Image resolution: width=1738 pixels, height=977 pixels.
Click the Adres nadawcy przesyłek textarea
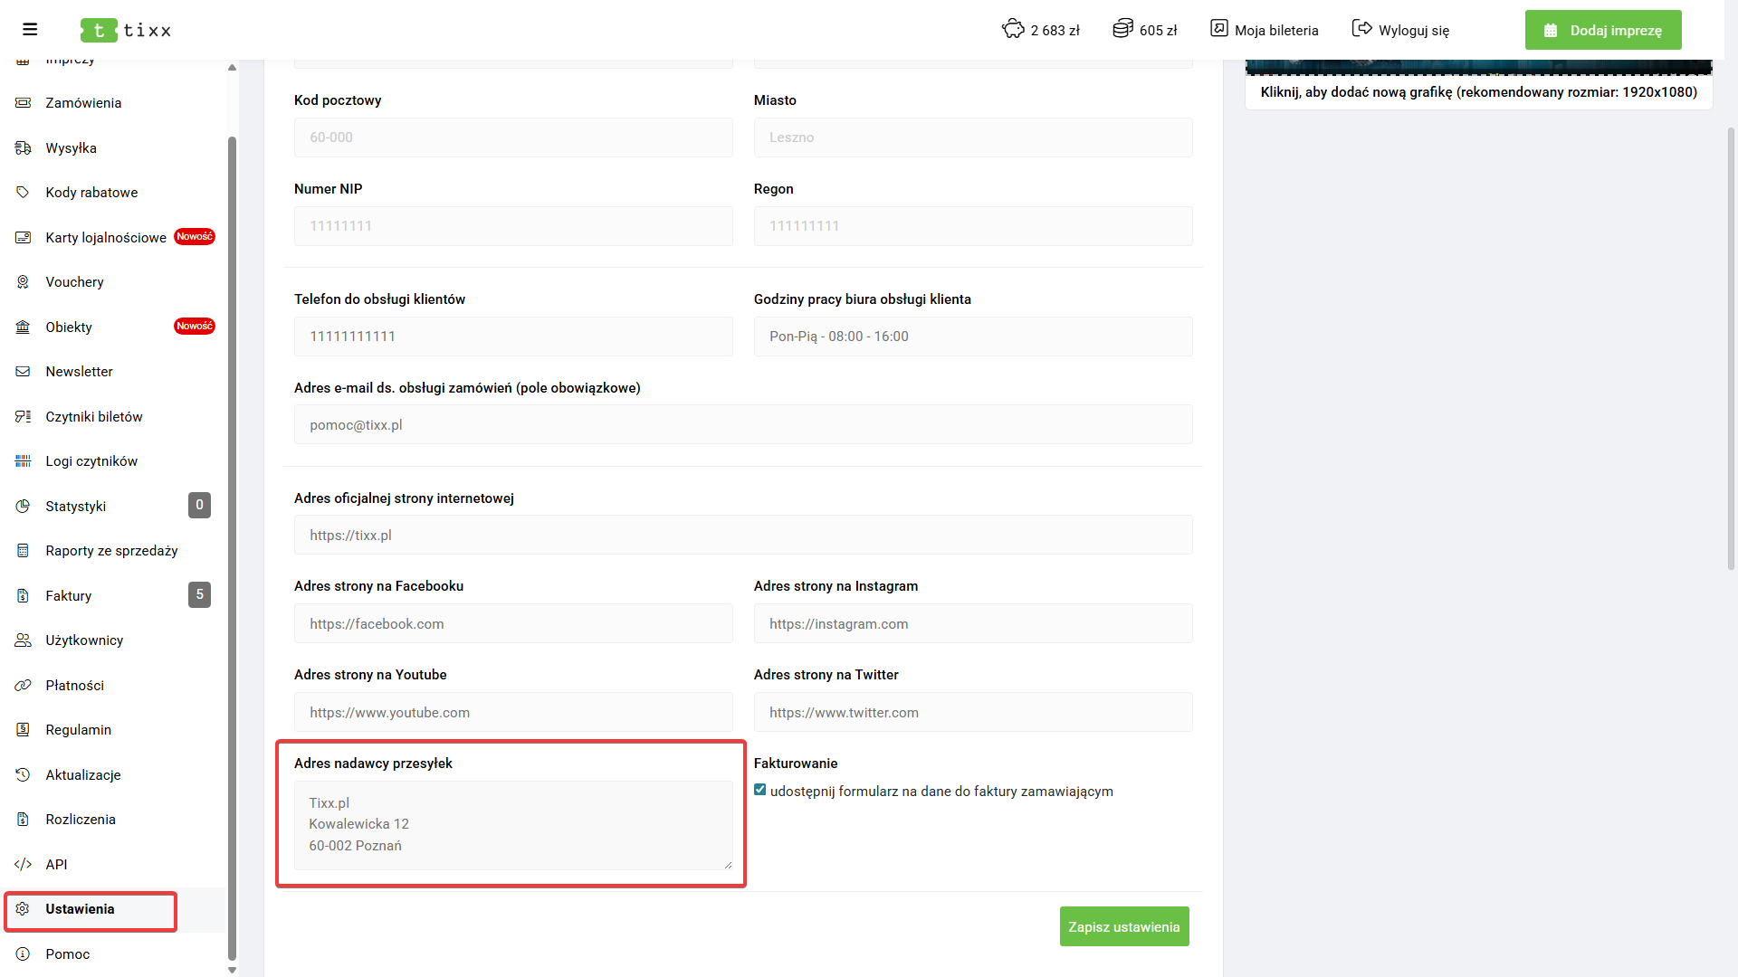[512, 824]
